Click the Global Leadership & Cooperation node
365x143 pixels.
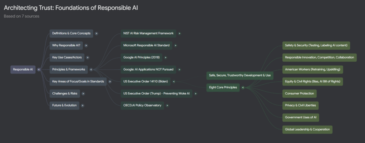(307, 129)
